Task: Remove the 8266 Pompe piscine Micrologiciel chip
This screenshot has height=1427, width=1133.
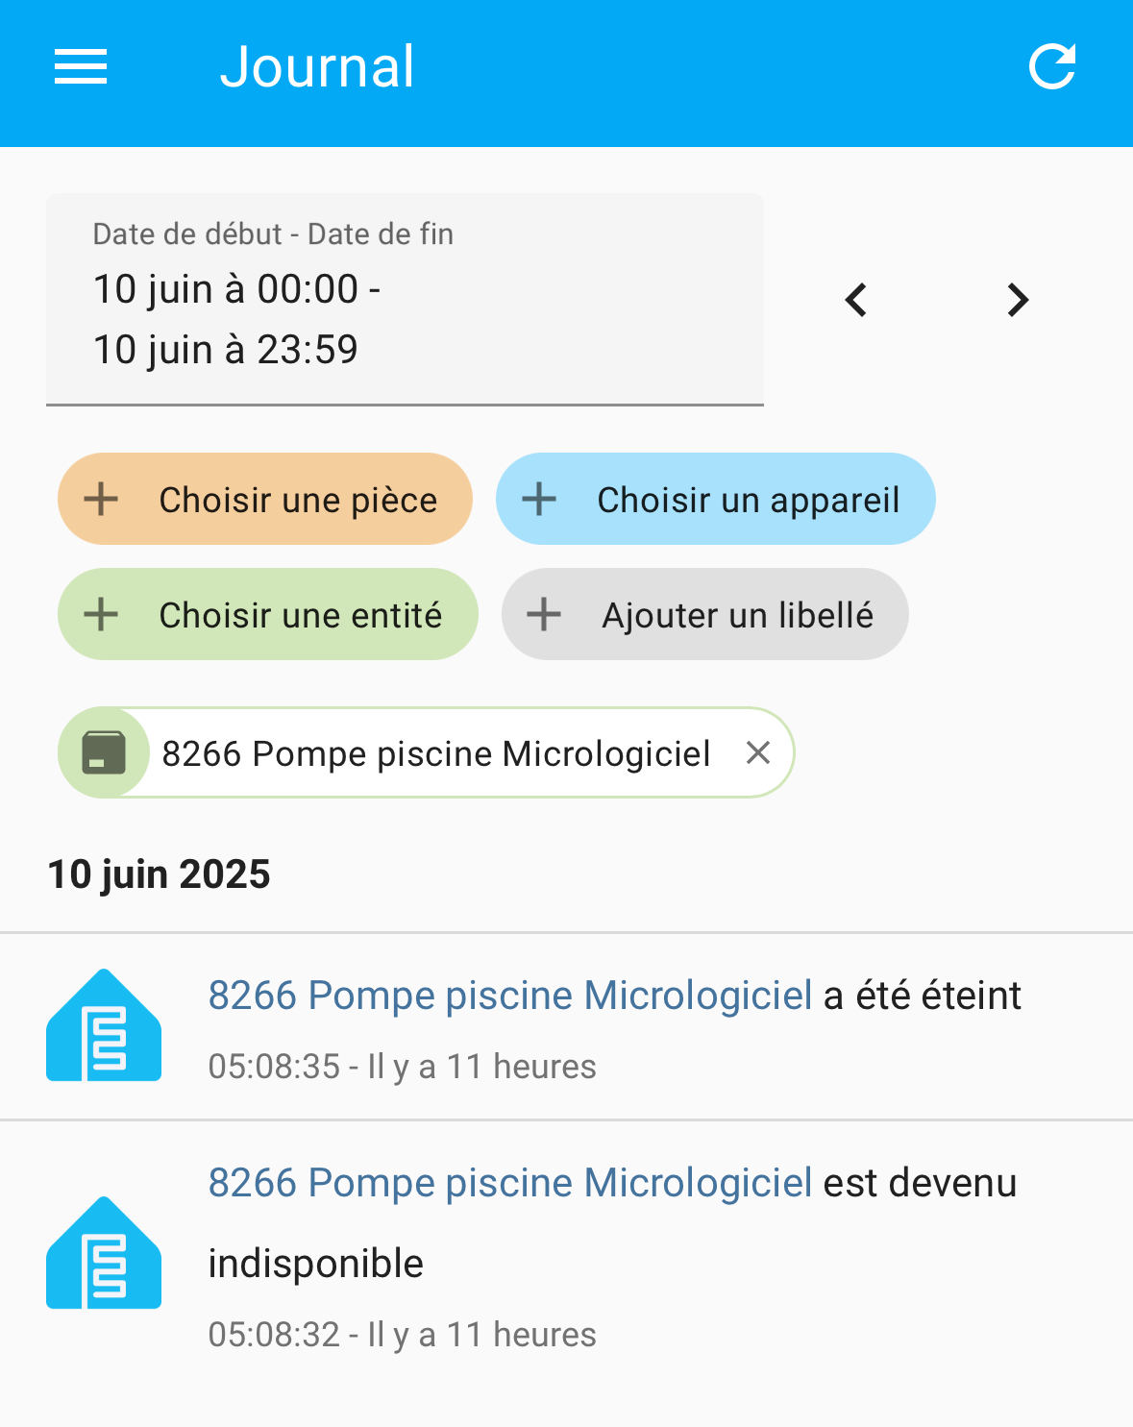Action: [758, 753]
